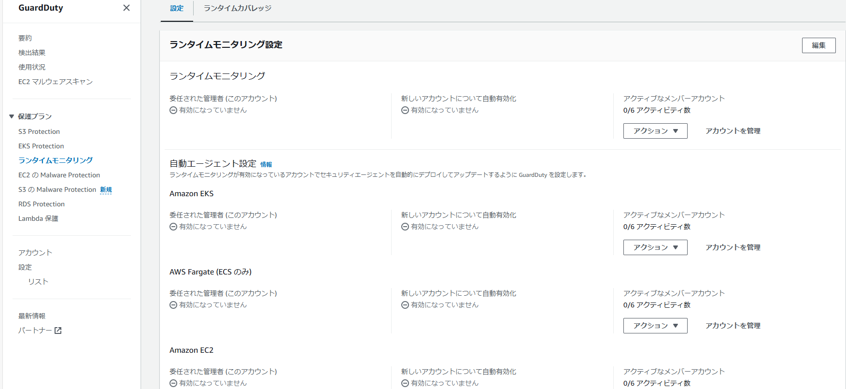
Task: Click 0/6 アクティビティ数 for Amazon EKS
Action: (x=657, y=227)
